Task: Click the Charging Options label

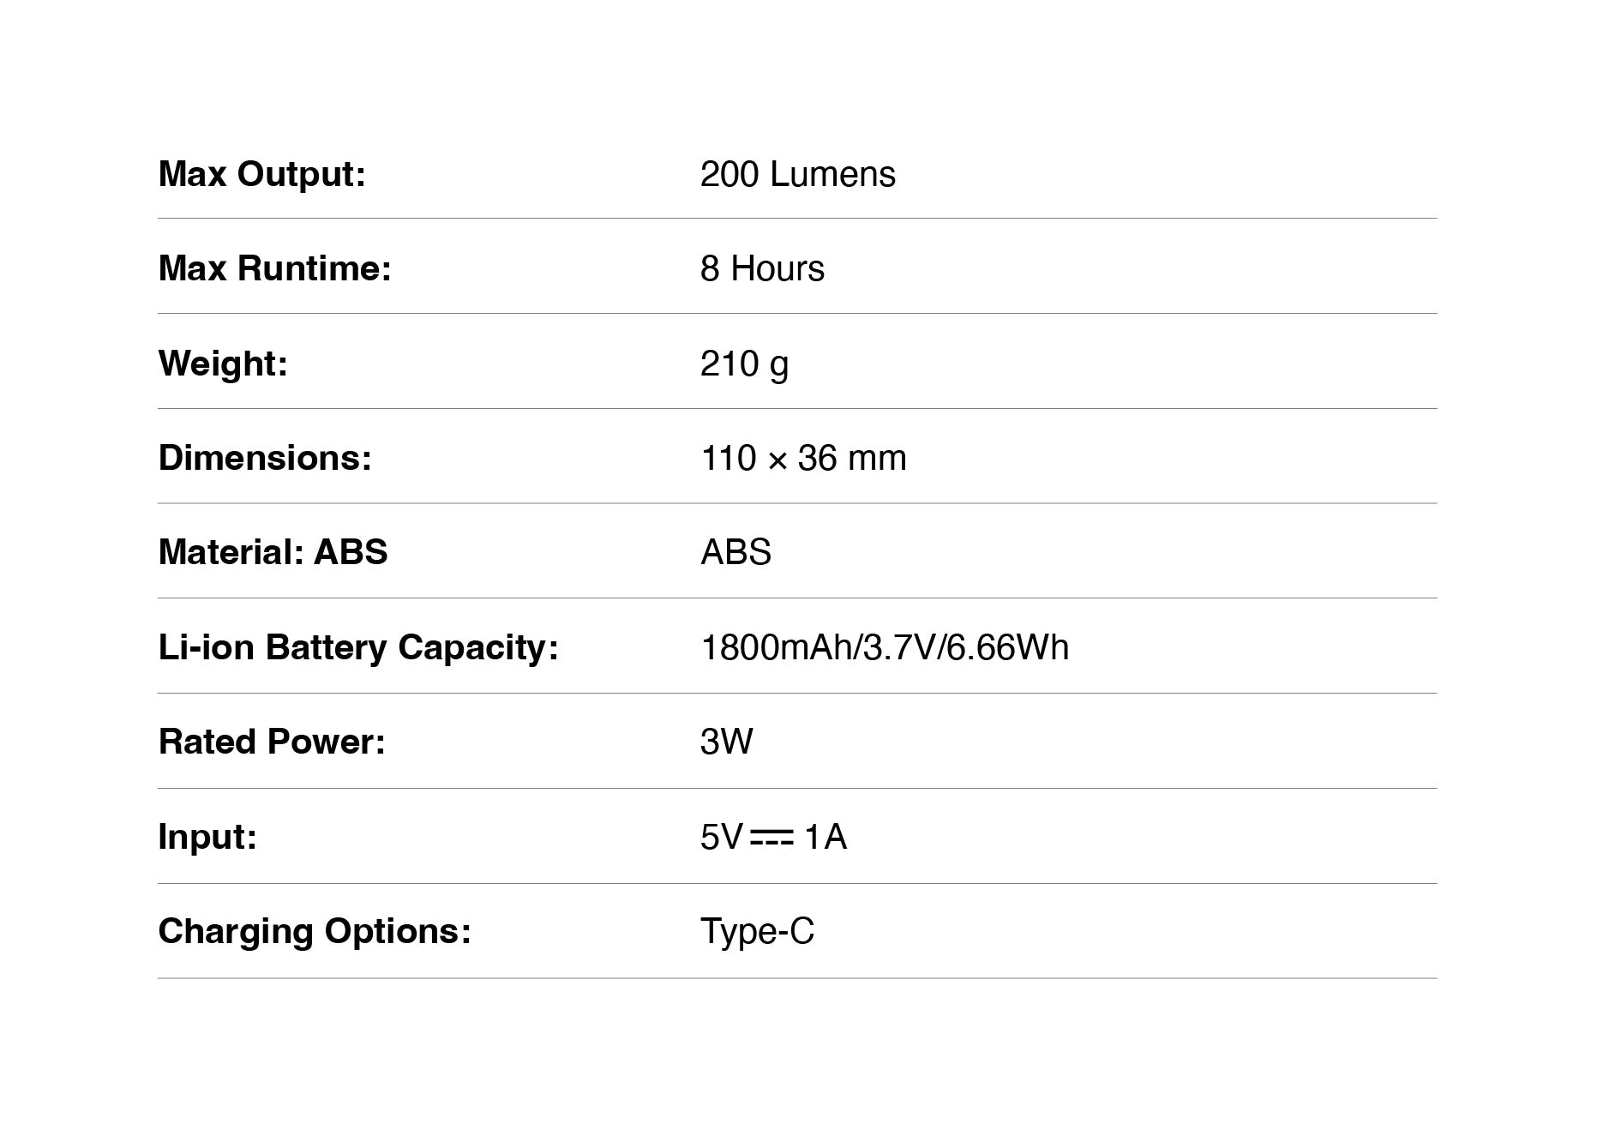Action: point(315,932)
